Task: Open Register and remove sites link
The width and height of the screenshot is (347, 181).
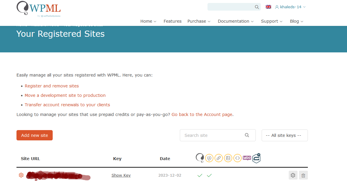Action: pyautogui.click(x=52, y=86)
